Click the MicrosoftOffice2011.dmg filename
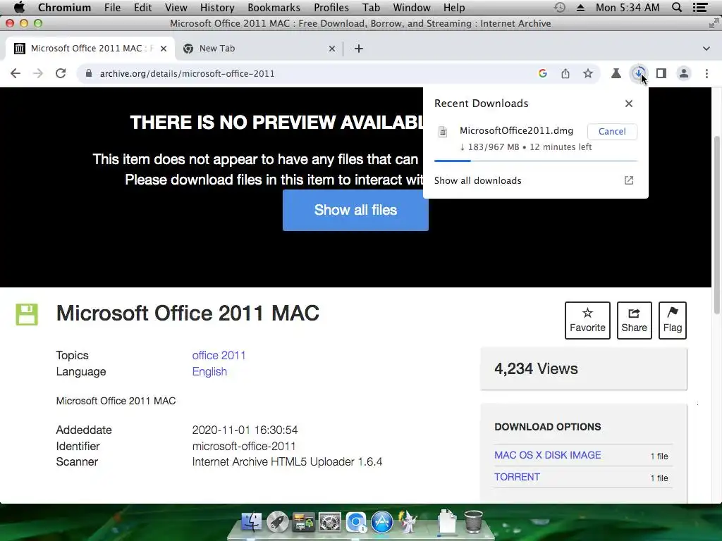Screen dimensions: 722x541 click(x=516, y=130)
